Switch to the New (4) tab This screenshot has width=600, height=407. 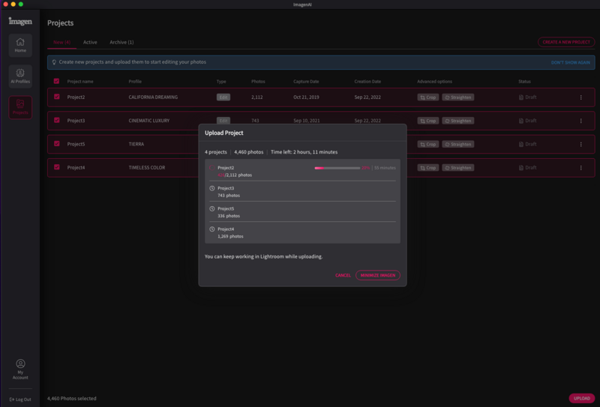(x=61, y=42)
